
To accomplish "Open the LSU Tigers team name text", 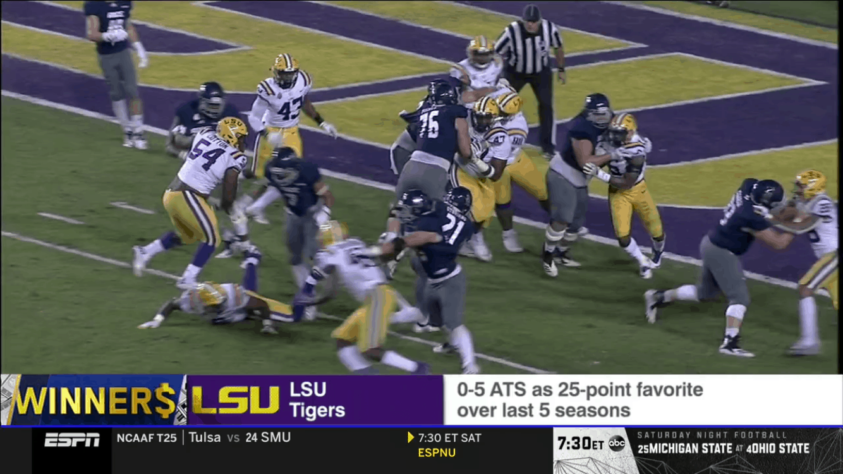I will (317, 400).
